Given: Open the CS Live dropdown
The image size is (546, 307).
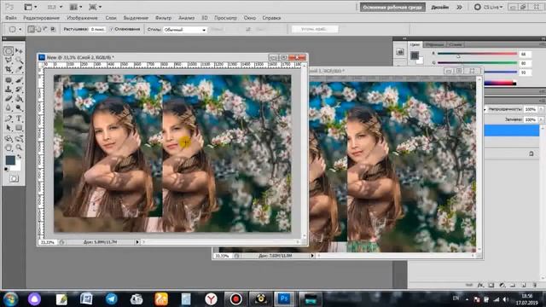Looking at the screenshot, I should click(x=489, y=7).
